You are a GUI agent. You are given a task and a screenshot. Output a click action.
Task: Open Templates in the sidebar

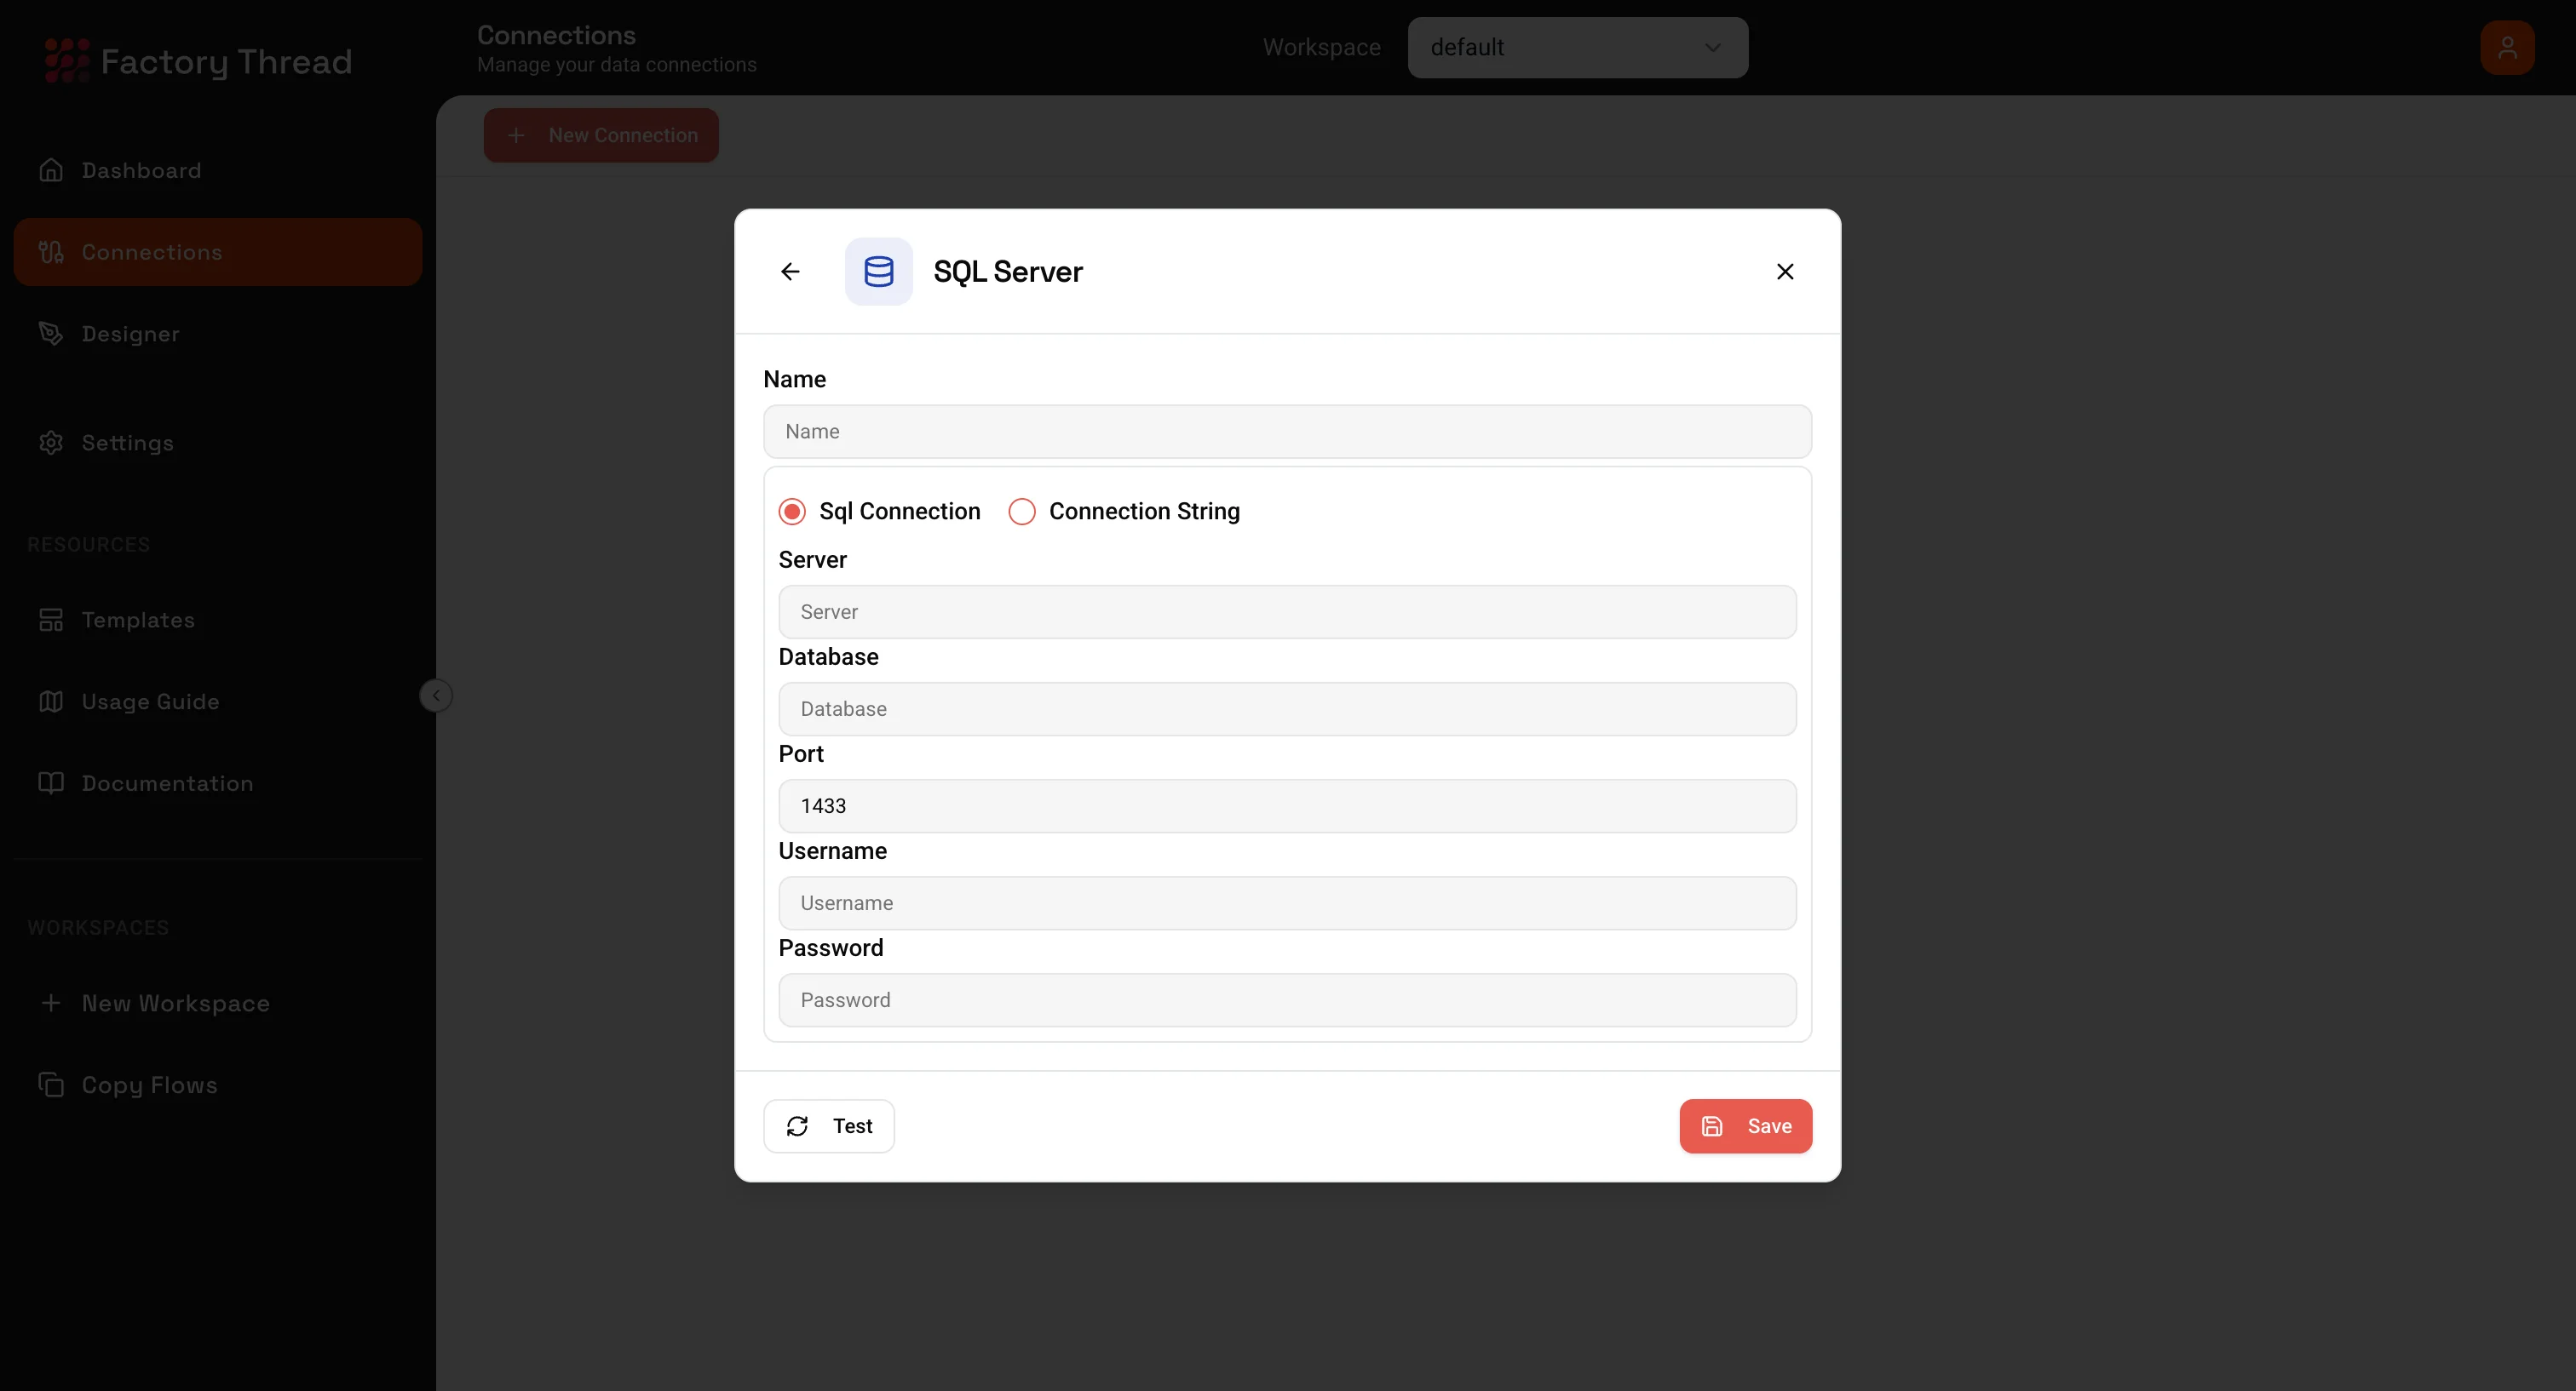(x=138, y=620)
